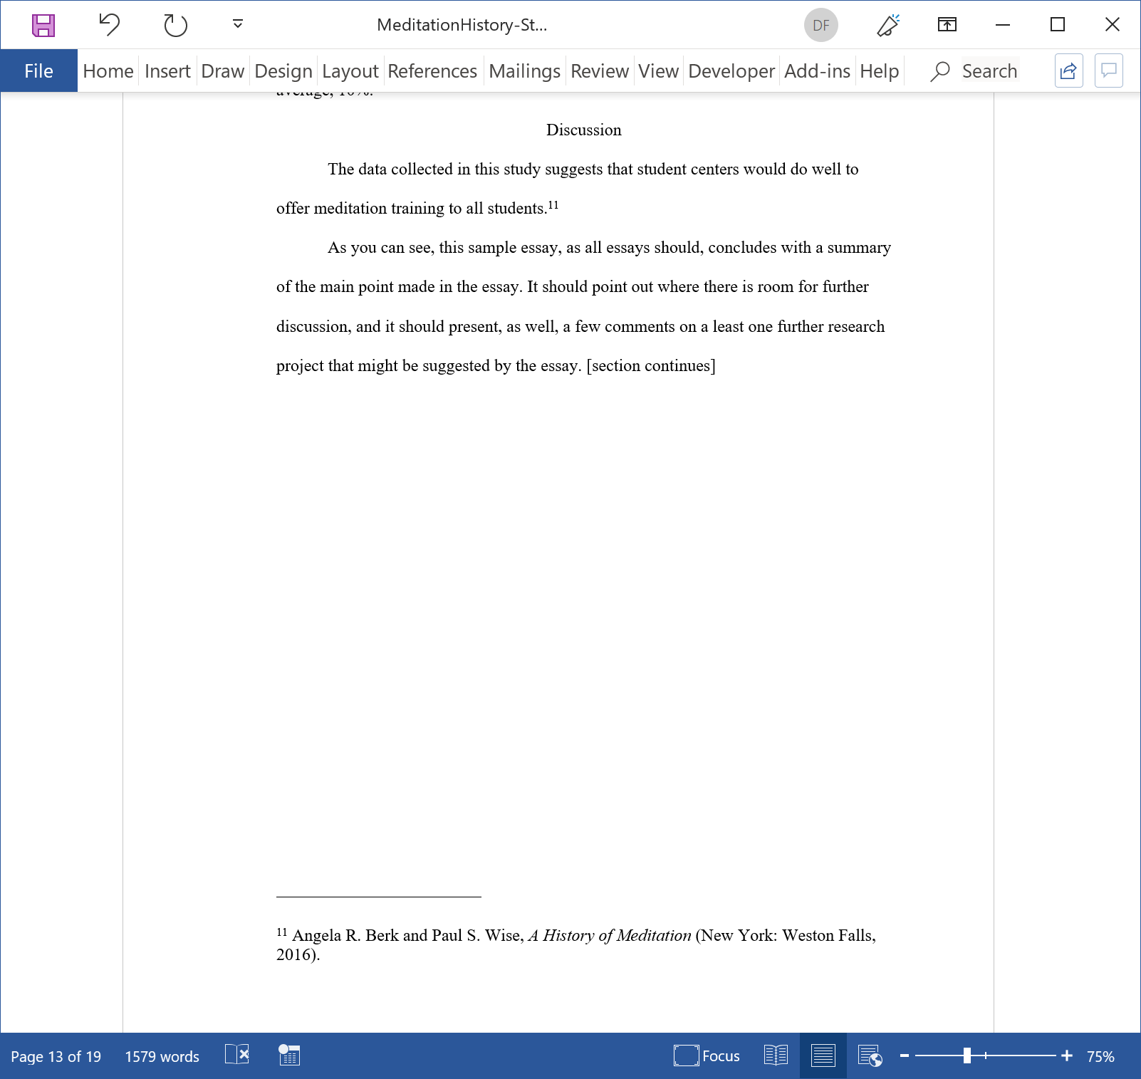The image size is (1141, 1079).
Task: Click the 1579 words count
Action: coord(162,1056)
